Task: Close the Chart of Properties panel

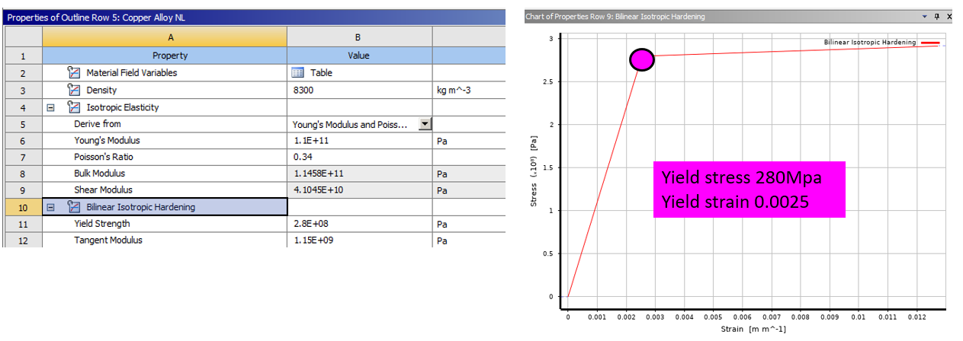Action: (949, 16)
